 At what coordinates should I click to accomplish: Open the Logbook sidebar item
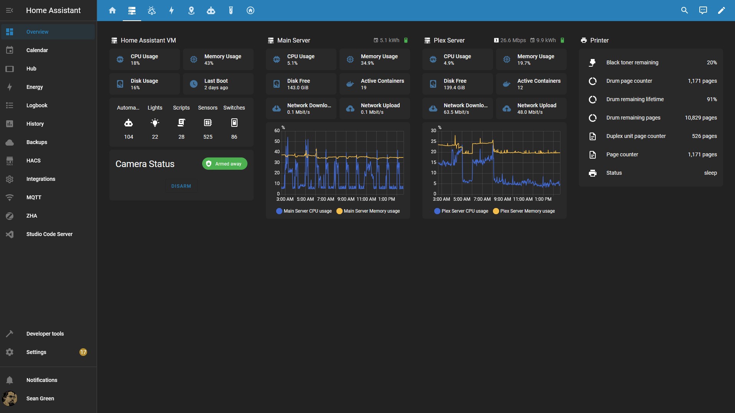point(48,105)
